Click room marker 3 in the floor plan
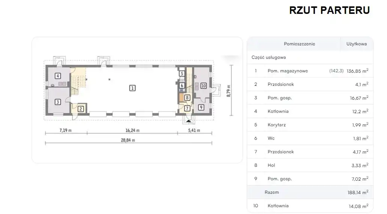Image resolution: width=387 pixels, height=214 pixels. [58, 102]
